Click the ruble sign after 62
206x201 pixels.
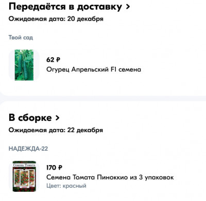pyautogui.click(x=58, y=60)
